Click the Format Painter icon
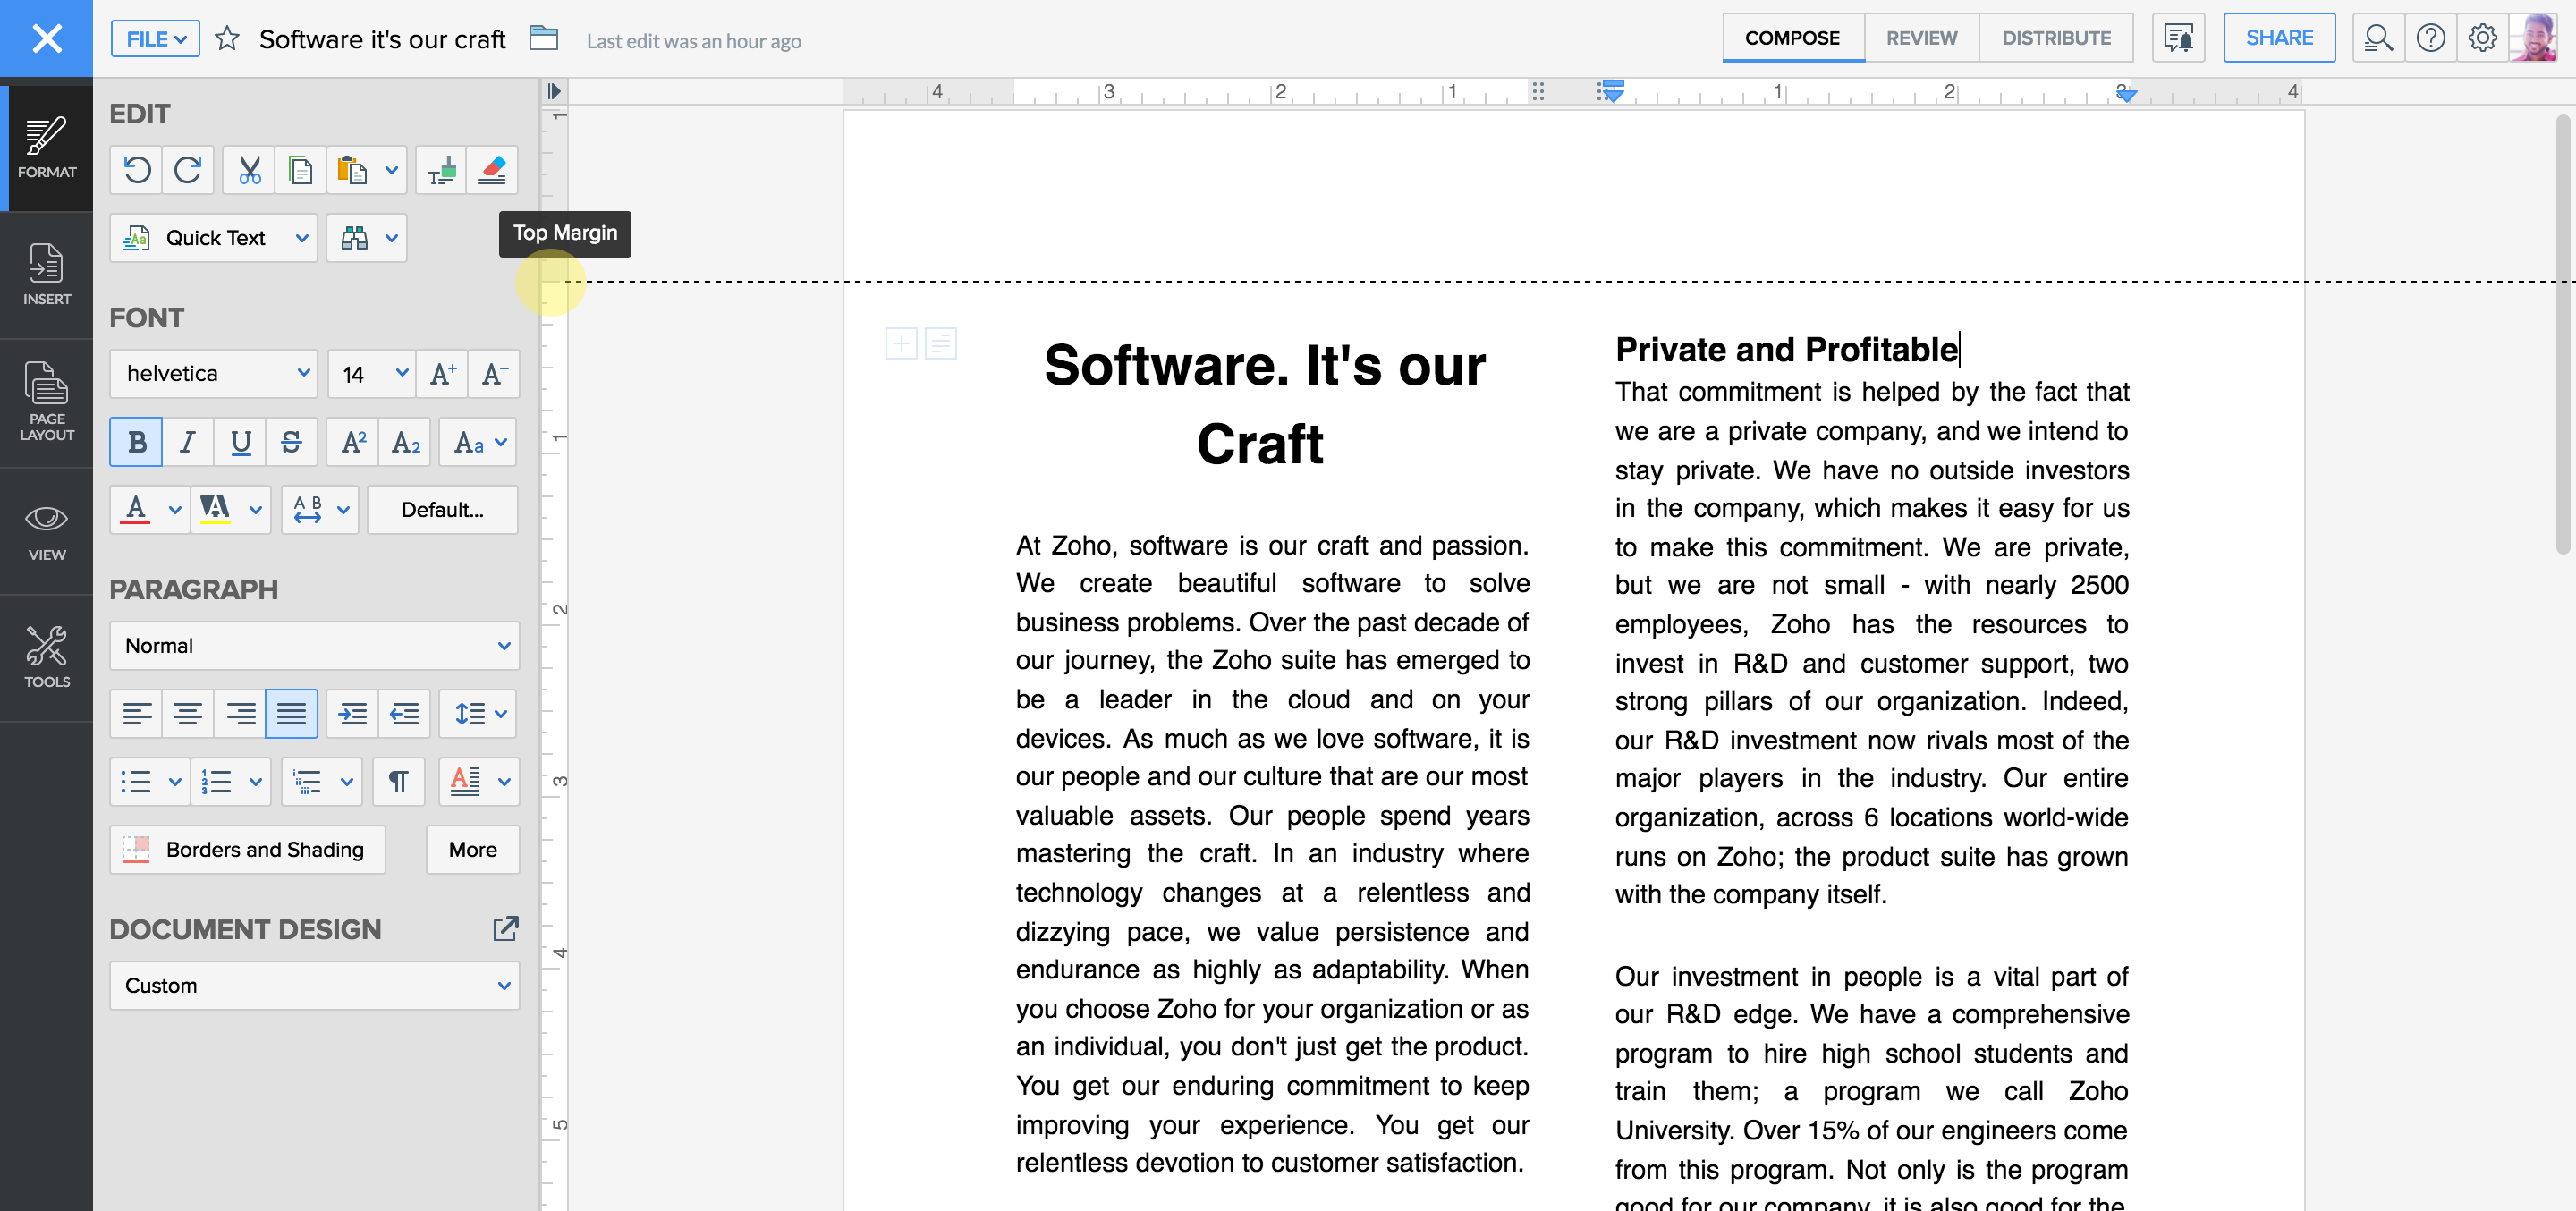Screen dimensions: 2576x1211 pyautogui.click(x=441, y=170)
